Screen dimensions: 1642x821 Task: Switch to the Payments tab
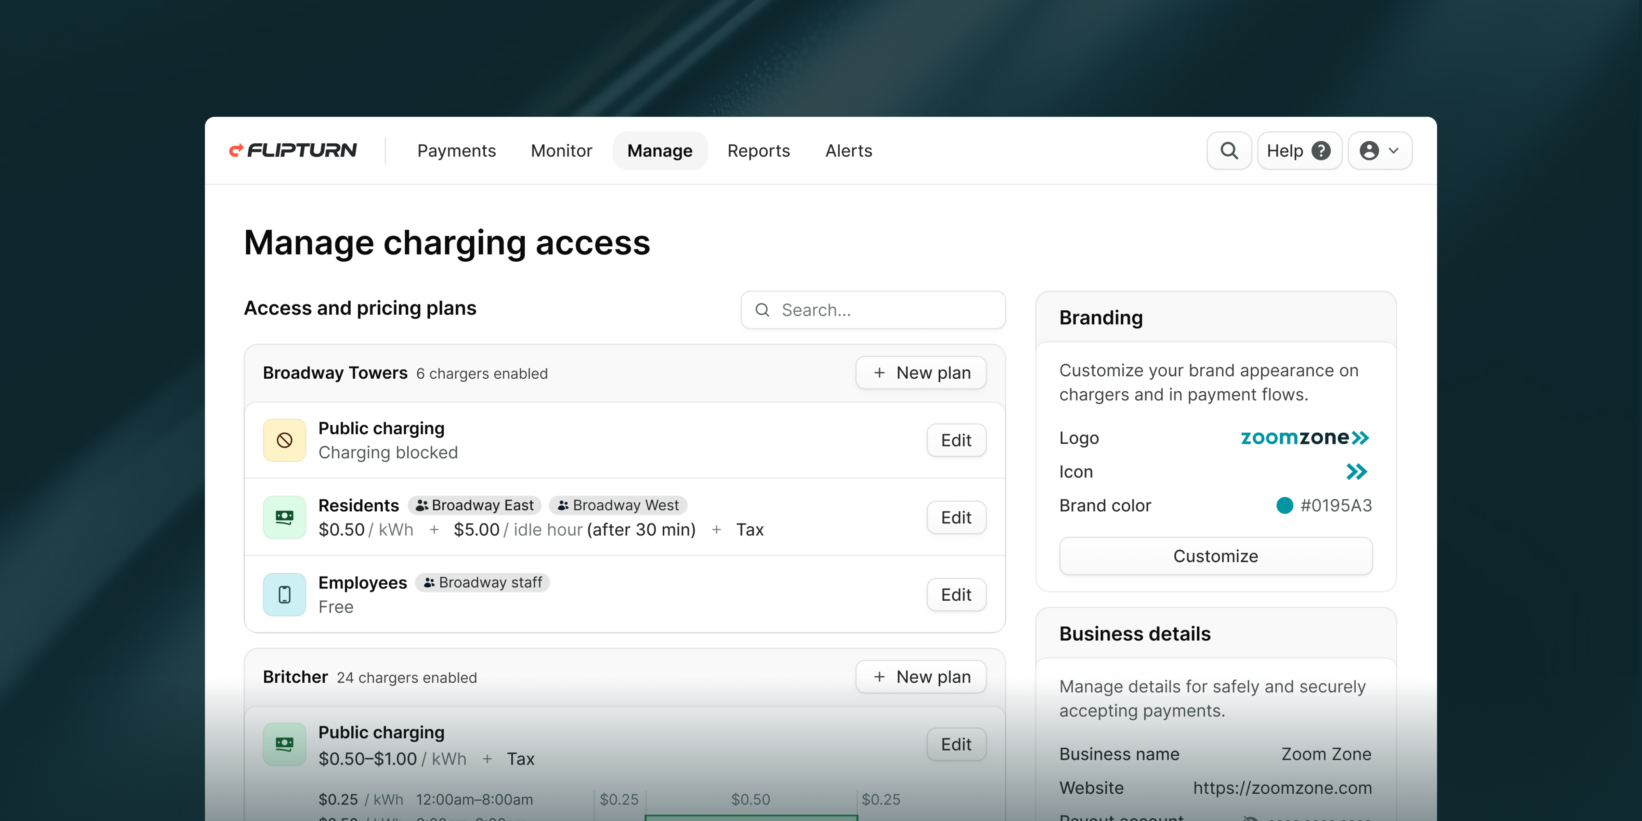[x=456, y=151]
